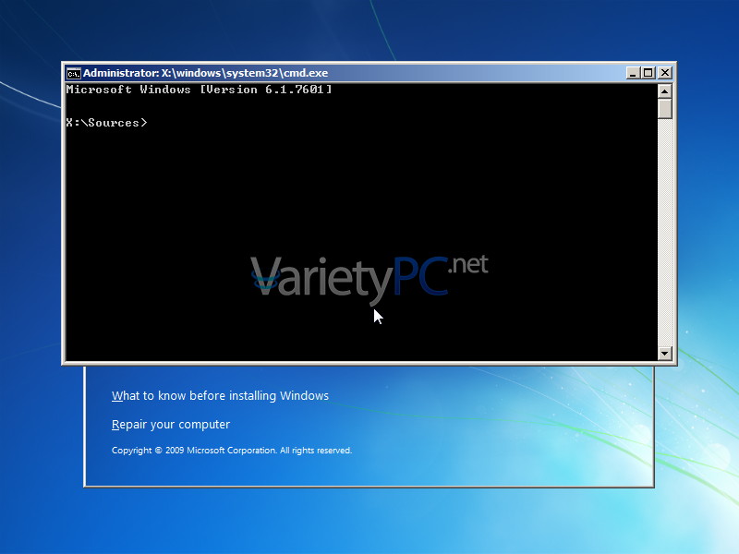The width and height of the screenshot is (739, 554).
Task: Click the Microsoft Windows version line
Action: pyautogui.click(x=199, y=90)
